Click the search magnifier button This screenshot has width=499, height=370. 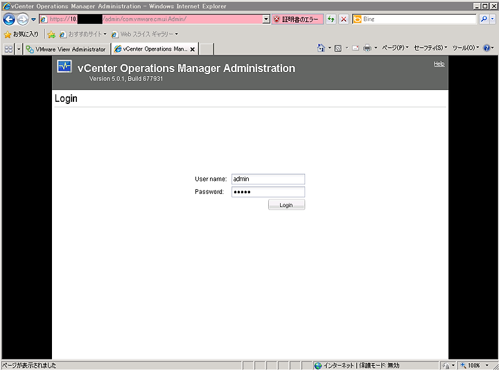pos(484,19)
